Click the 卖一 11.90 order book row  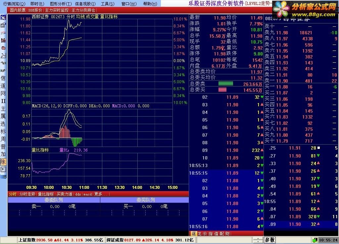pos(301,81)
